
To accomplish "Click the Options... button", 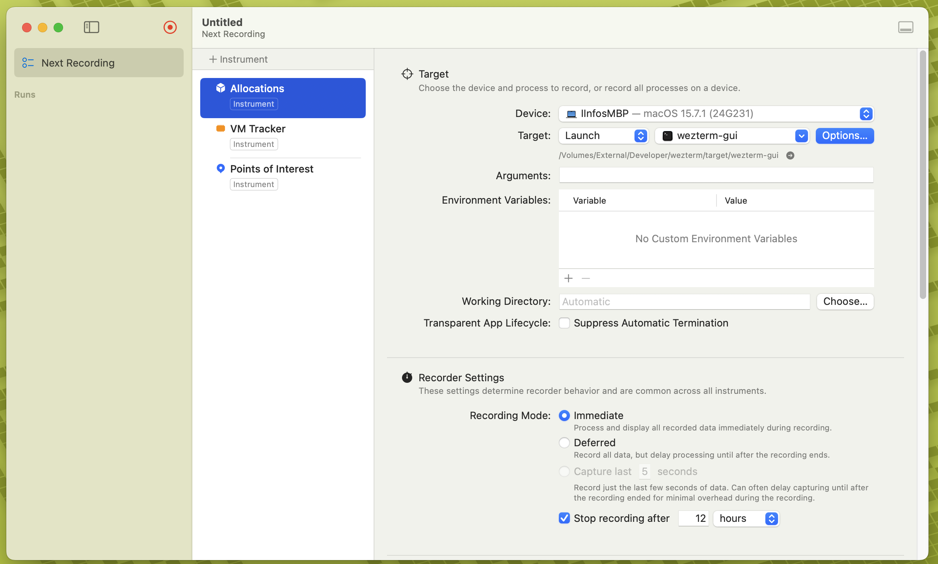I will tap(844, 136).
